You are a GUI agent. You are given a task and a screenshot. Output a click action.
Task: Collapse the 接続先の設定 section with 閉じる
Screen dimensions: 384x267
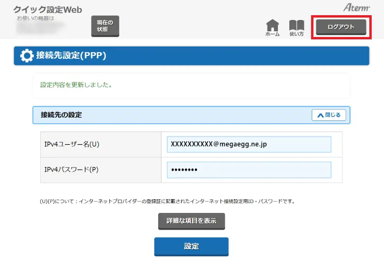(x=329, y=115)
